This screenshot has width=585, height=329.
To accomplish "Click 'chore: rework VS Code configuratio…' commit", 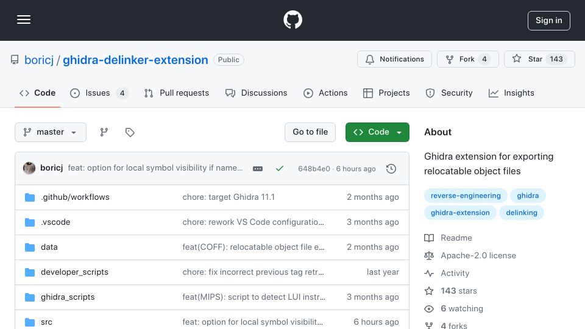I will coord(253,222).
